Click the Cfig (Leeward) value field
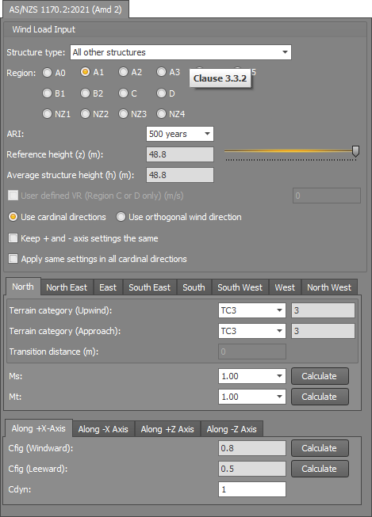The width and height of the screenshot is (372, 517). [x=252, y=469]
